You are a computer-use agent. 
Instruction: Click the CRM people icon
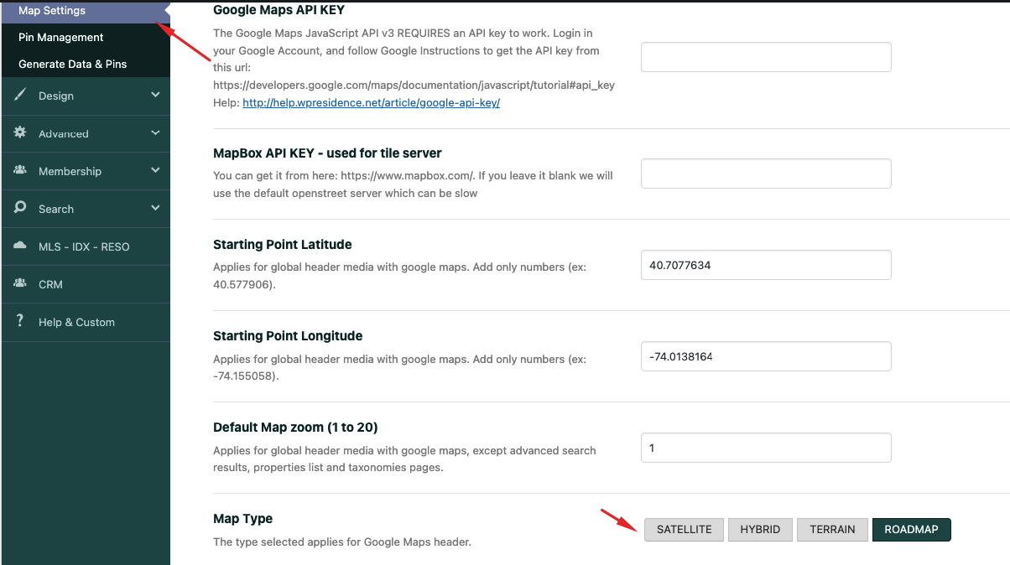tap(20, 283)
